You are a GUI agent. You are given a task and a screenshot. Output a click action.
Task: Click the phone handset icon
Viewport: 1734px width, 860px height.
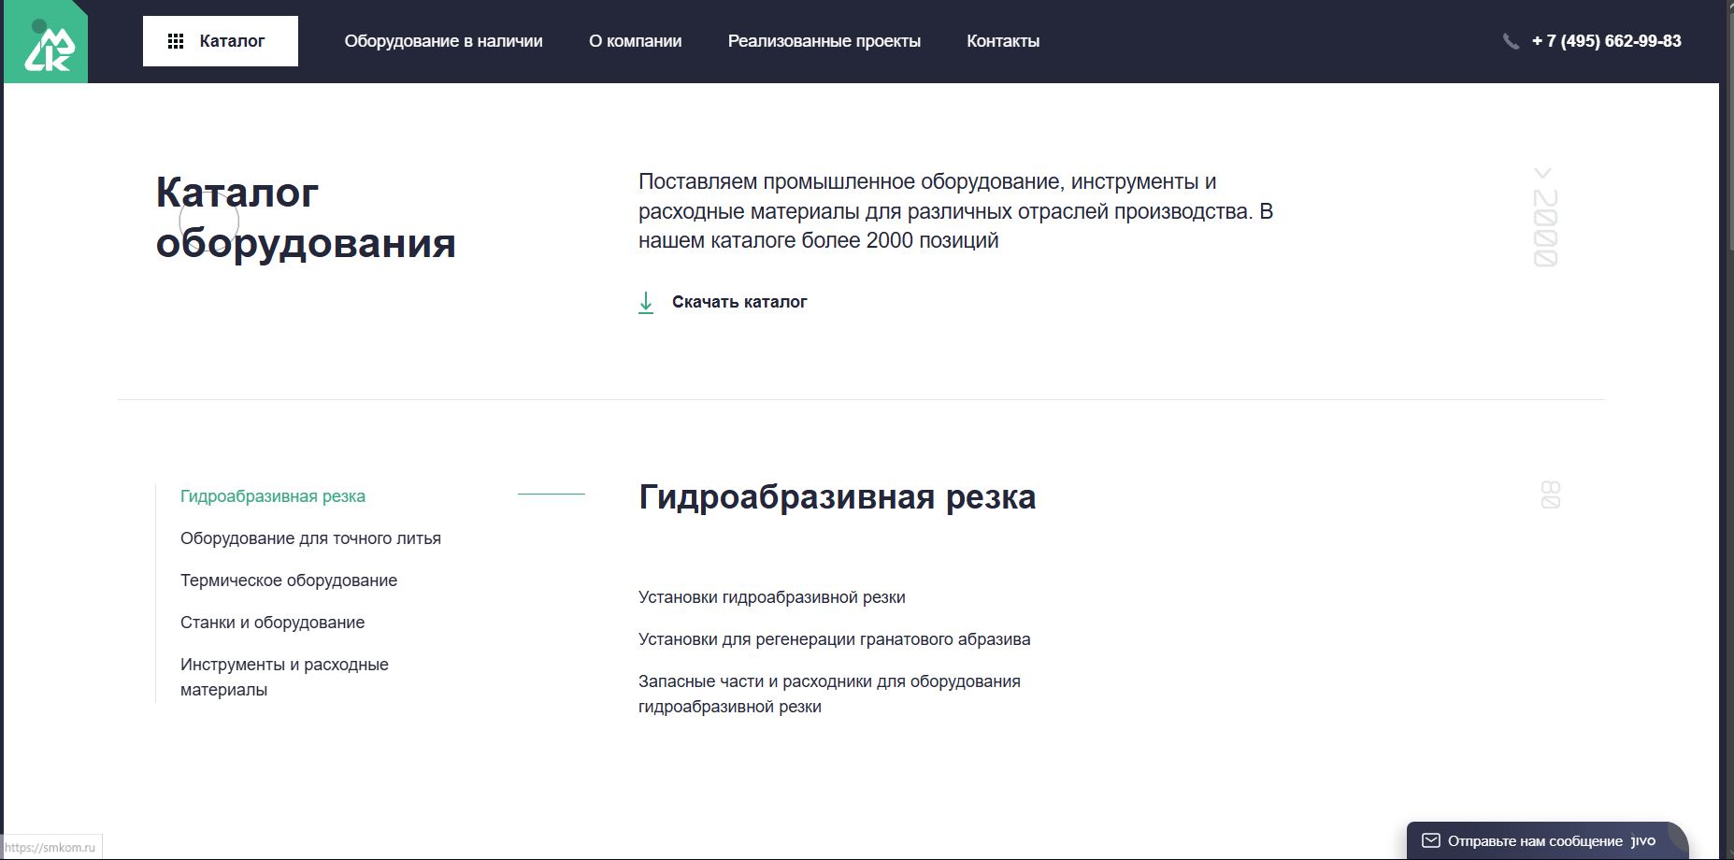1511,41
